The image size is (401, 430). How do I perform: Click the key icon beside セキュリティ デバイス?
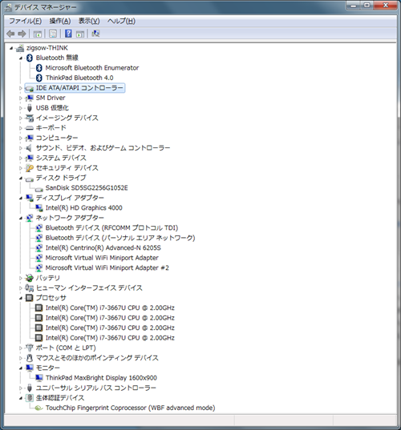coord(30,168)
